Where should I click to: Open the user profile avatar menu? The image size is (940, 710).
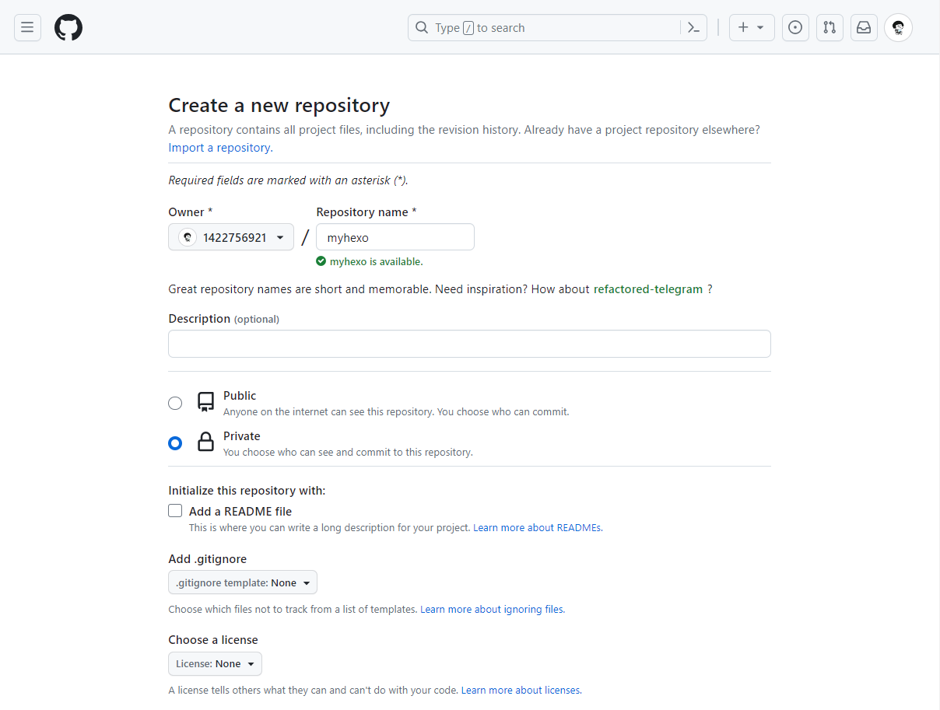coord(898,28)
